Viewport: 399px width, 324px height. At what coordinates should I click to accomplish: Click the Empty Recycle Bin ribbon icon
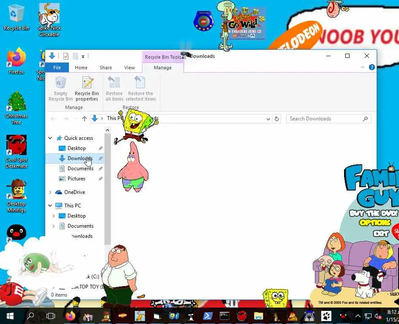[x=60, y=89]
